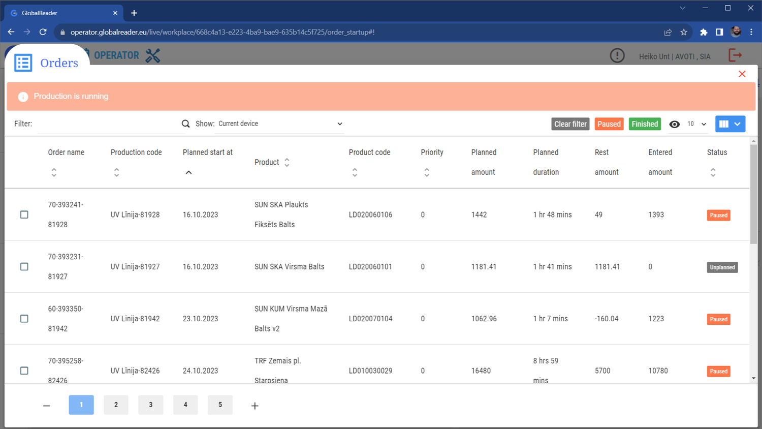
Task: Open the Show 'Current device' dropdown
Action: [279, 123]
